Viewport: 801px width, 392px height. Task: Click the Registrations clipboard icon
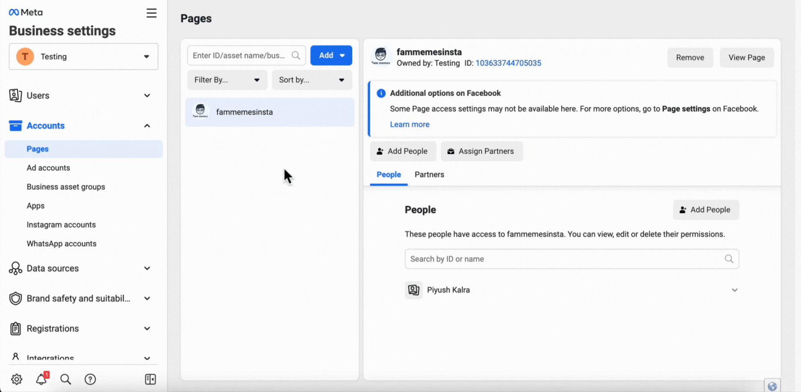tap(15, 328)
